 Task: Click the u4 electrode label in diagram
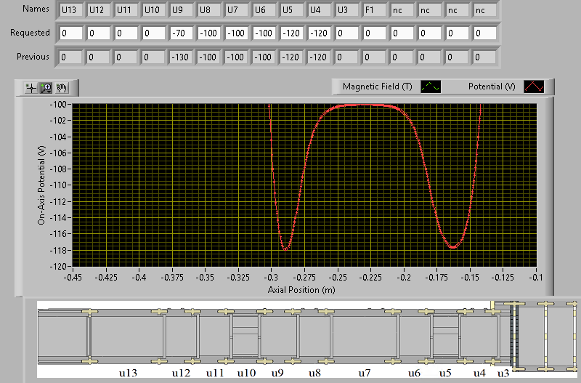479,373
